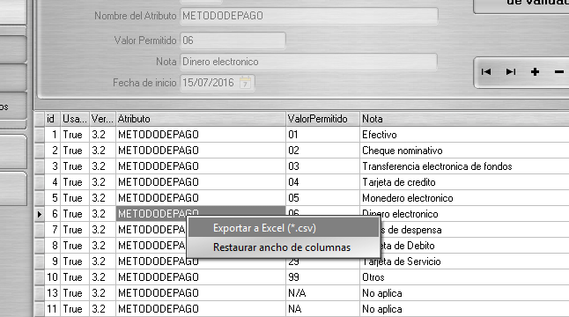Select the N/A value cell in row 13

pos(322,293)
